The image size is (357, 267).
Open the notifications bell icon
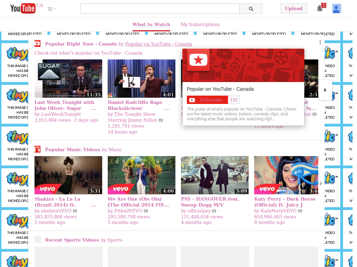320,8
